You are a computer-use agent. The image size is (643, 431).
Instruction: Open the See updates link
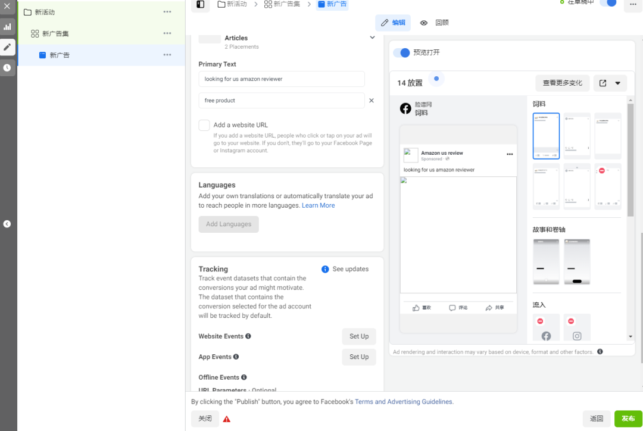pyautogui.click(x=351, y=269)
